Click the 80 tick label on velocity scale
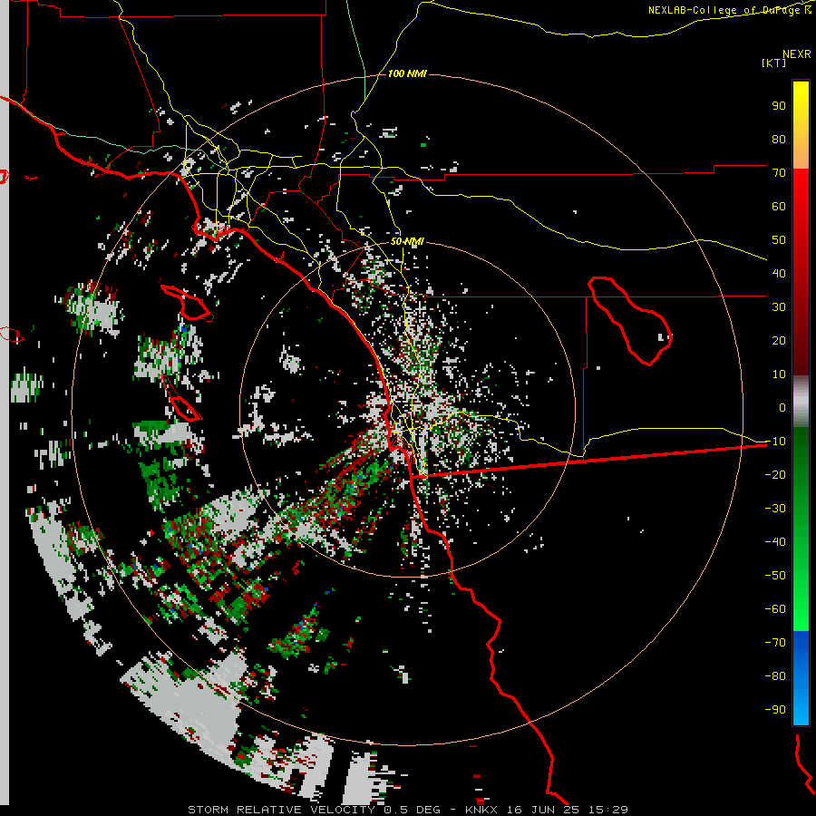 (779, 140)
